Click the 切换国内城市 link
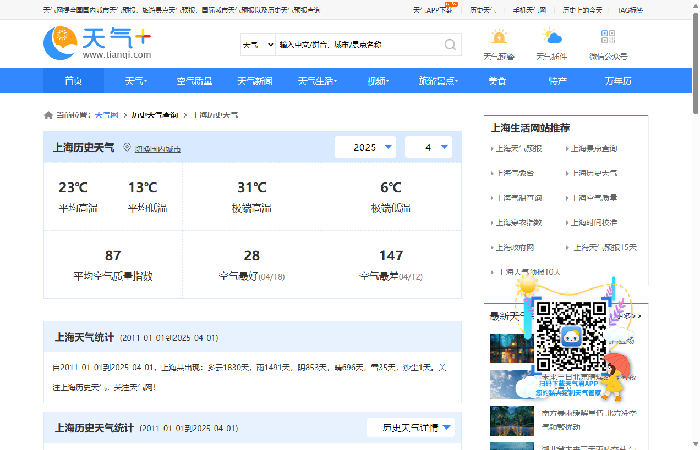 click(157, 148)
